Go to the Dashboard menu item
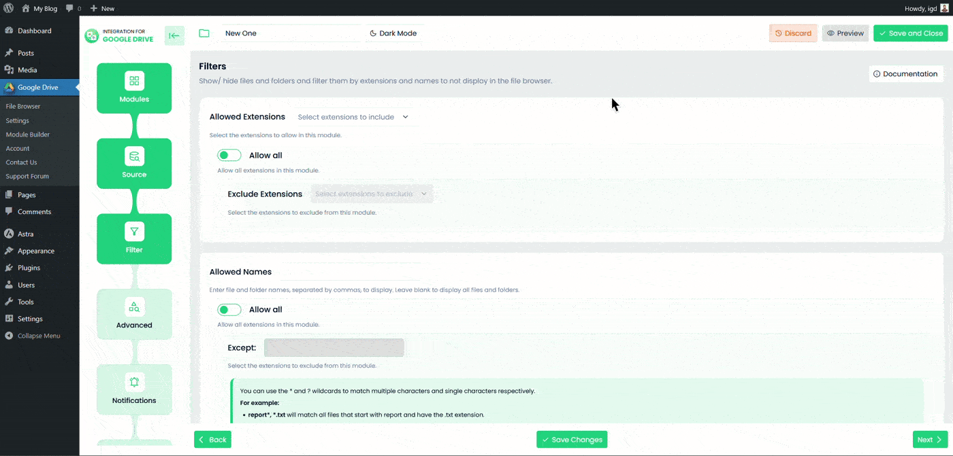Screen dimensions: 953x456 tap(39, 31)
